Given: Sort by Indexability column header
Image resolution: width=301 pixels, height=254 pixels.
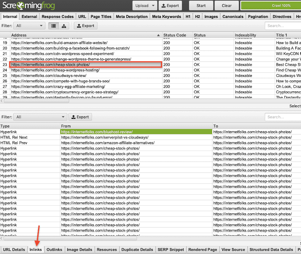Looking at the screenshot, I should (254, 35).
